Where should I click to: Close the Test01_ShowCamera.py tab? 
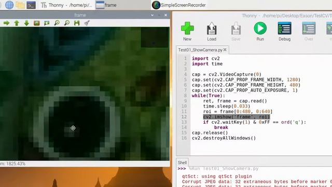point(225,50)
